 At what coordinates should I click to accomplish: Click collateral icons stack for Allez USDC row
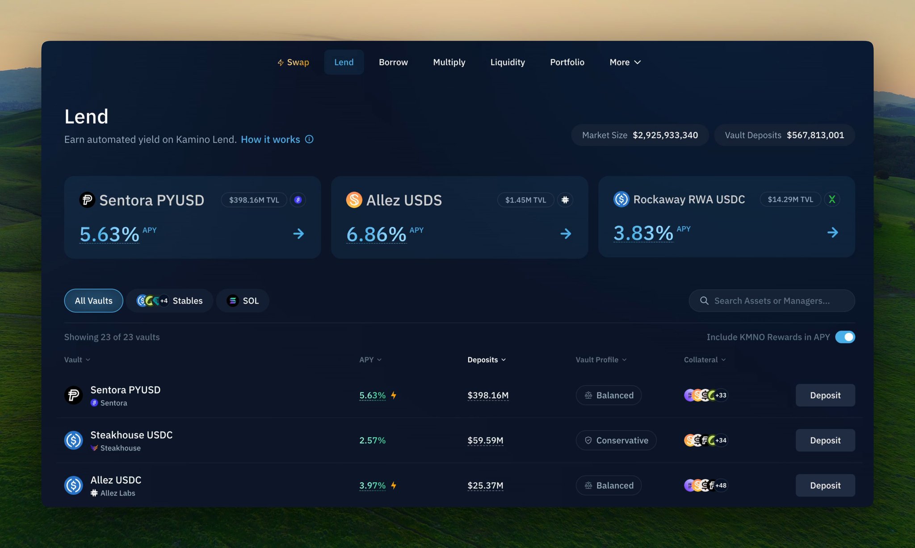(x=705, y=485)
